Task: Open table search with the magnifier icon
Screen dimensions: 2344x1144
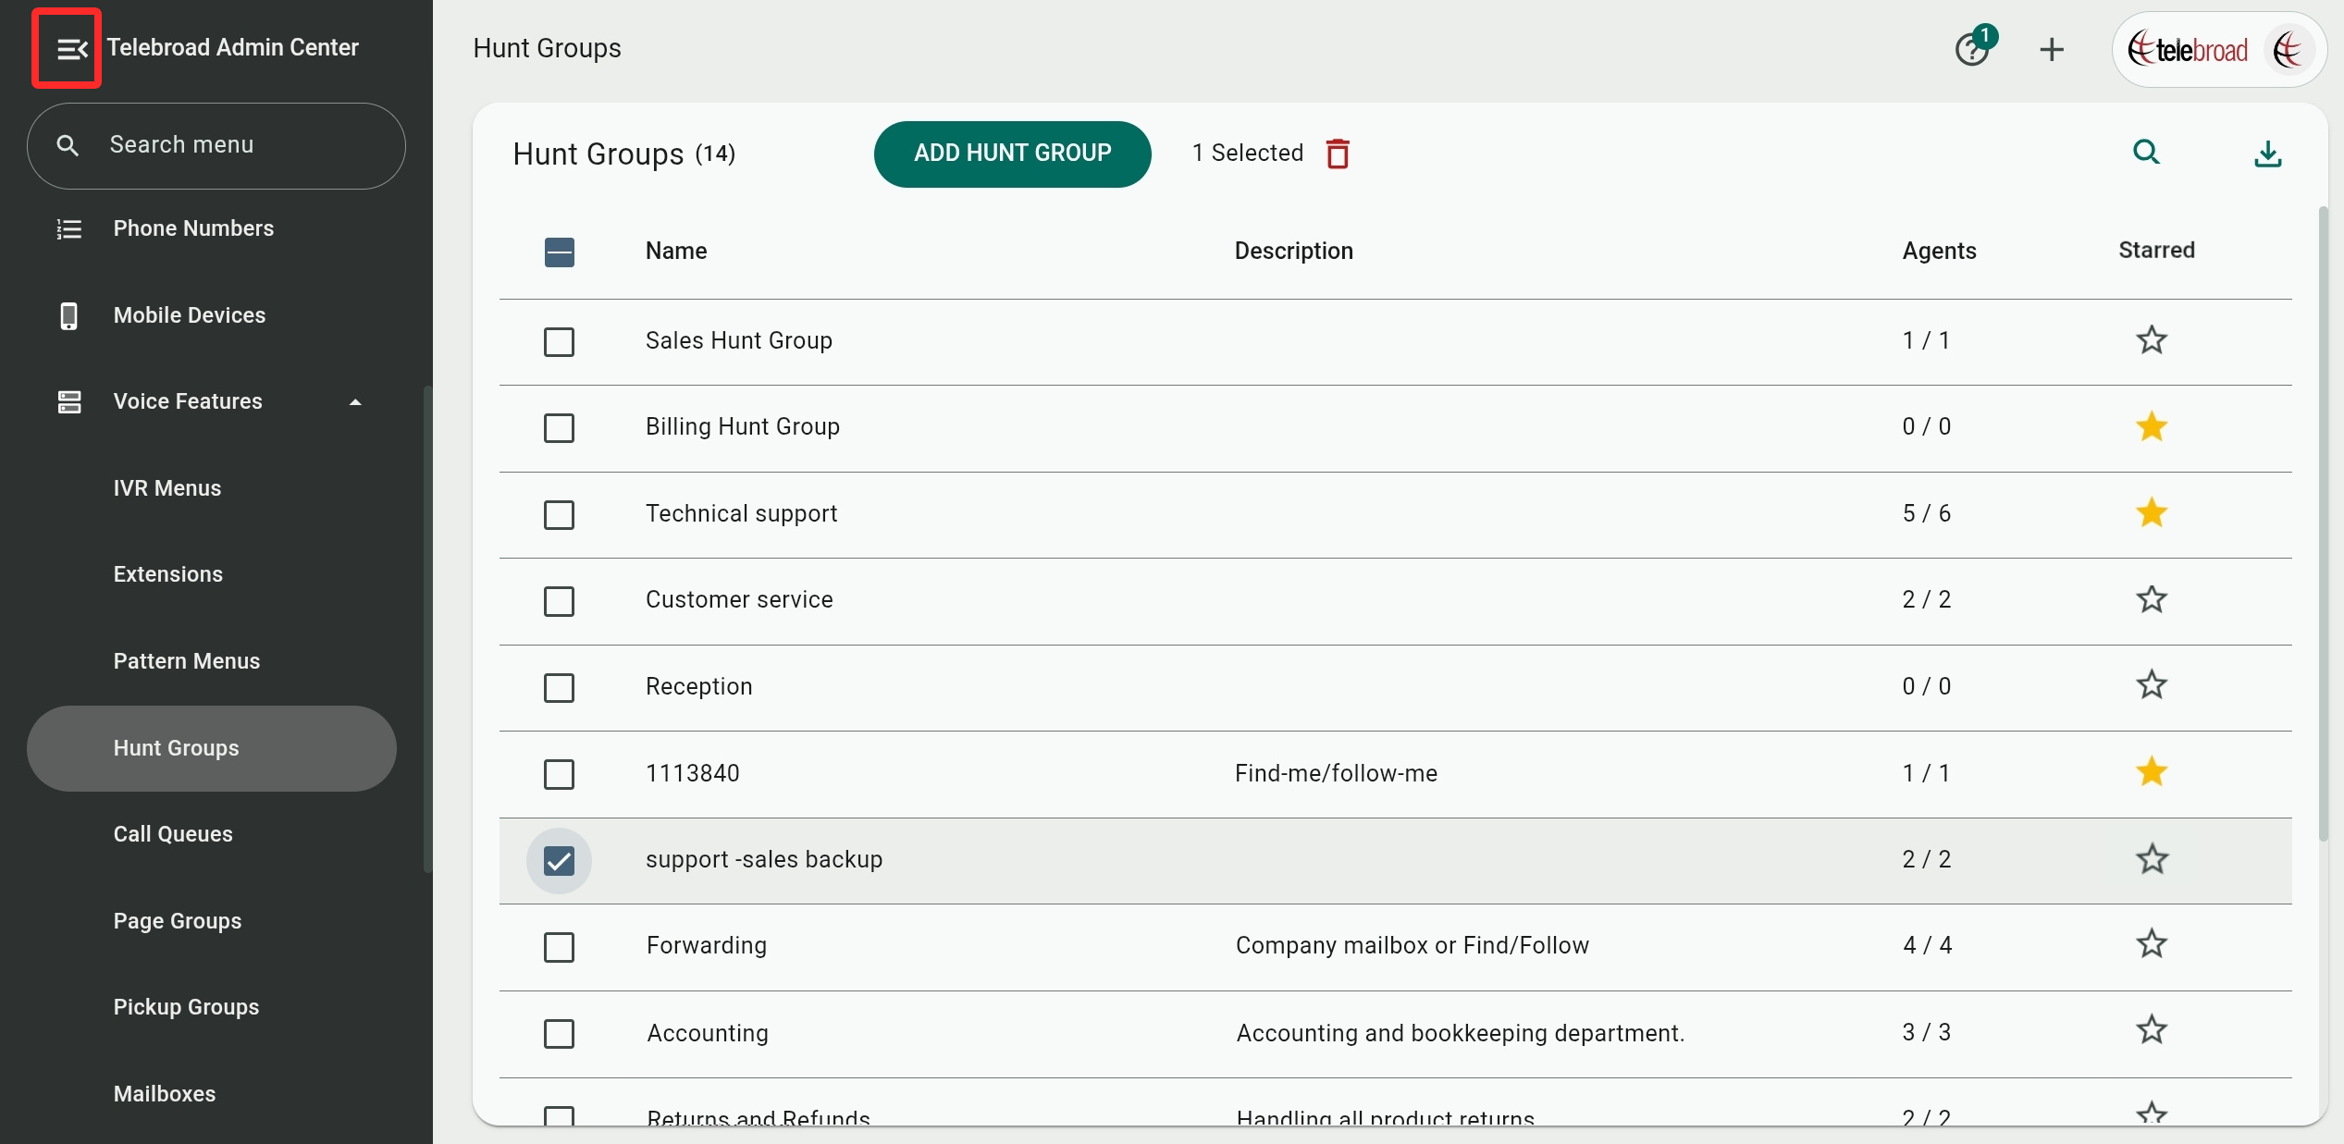Action: (x=2146, y=153)
